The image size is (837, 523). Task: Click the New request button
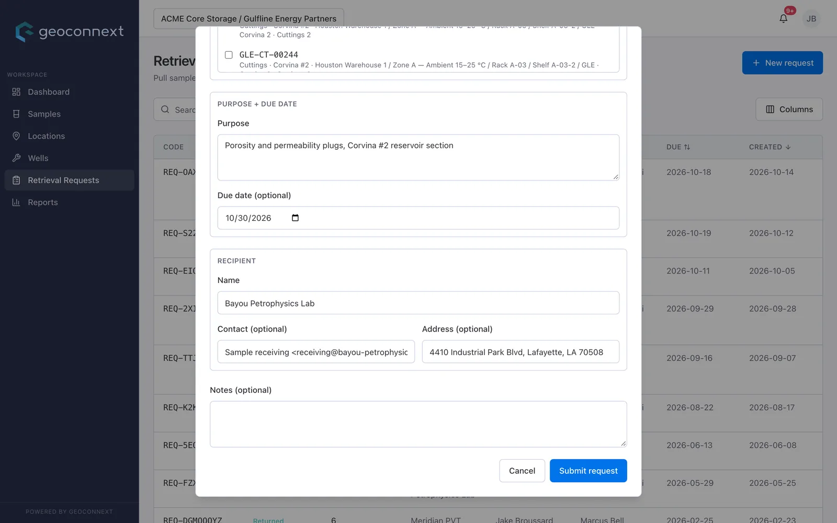point(782,63)
